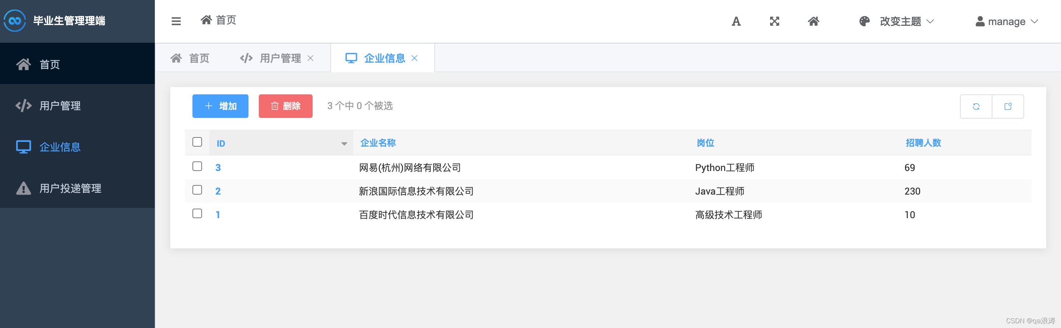This screenshot has height=328, width=1061.
Task: Click the refresh table icon button
Action: point(976,107)
